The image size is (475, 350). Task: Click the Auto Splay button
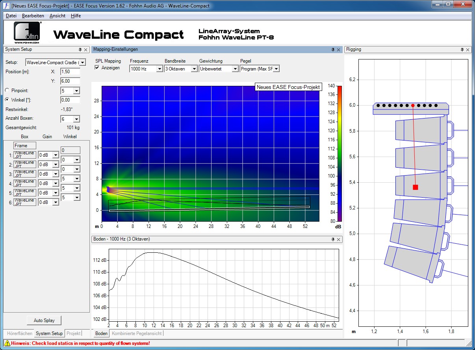click(x=44, y=320)
